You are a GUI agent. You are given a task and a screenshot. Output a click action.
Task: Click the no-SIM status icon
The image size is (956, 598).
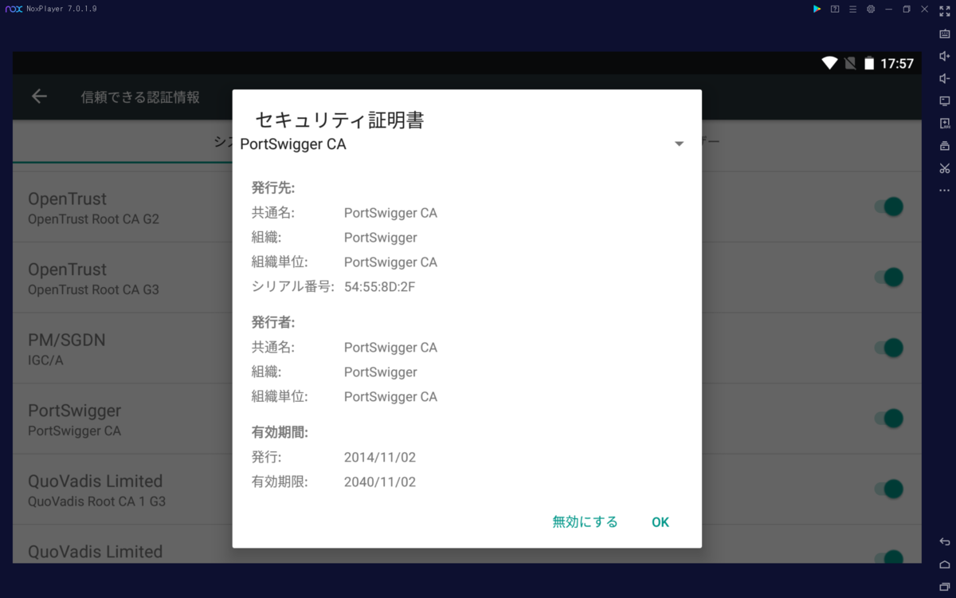click(x=850, y=63)
